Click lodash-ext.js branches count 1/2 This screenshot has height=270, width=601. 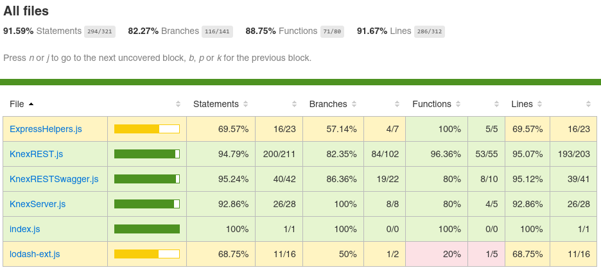[392, 254]
